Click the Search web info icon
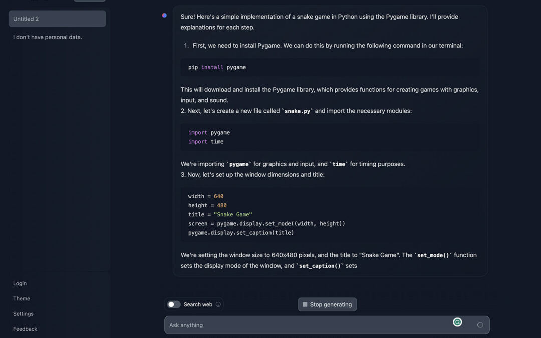Viewport: 541px width, 338px height. pyautogui.click(x=218, y=304)
